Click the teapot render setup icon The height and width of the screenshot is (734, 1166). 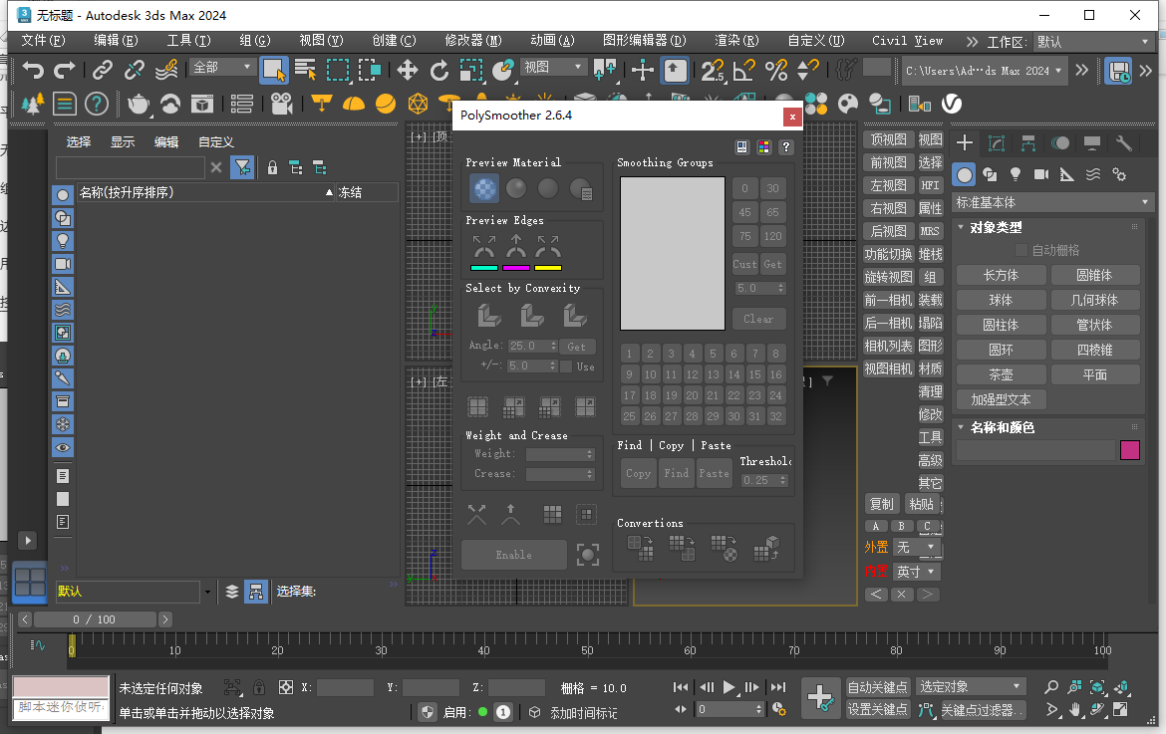point(139,104)
